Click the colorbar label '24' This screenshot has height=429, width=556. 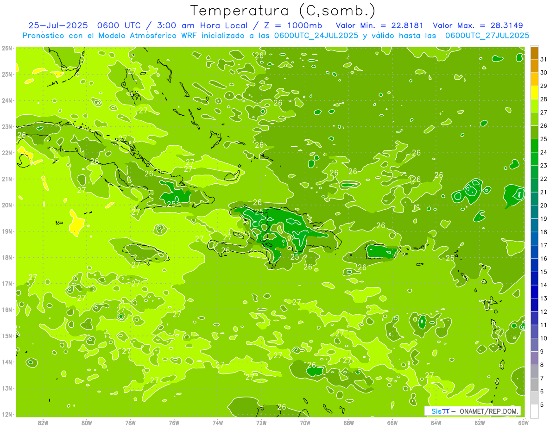pos(543,152)
